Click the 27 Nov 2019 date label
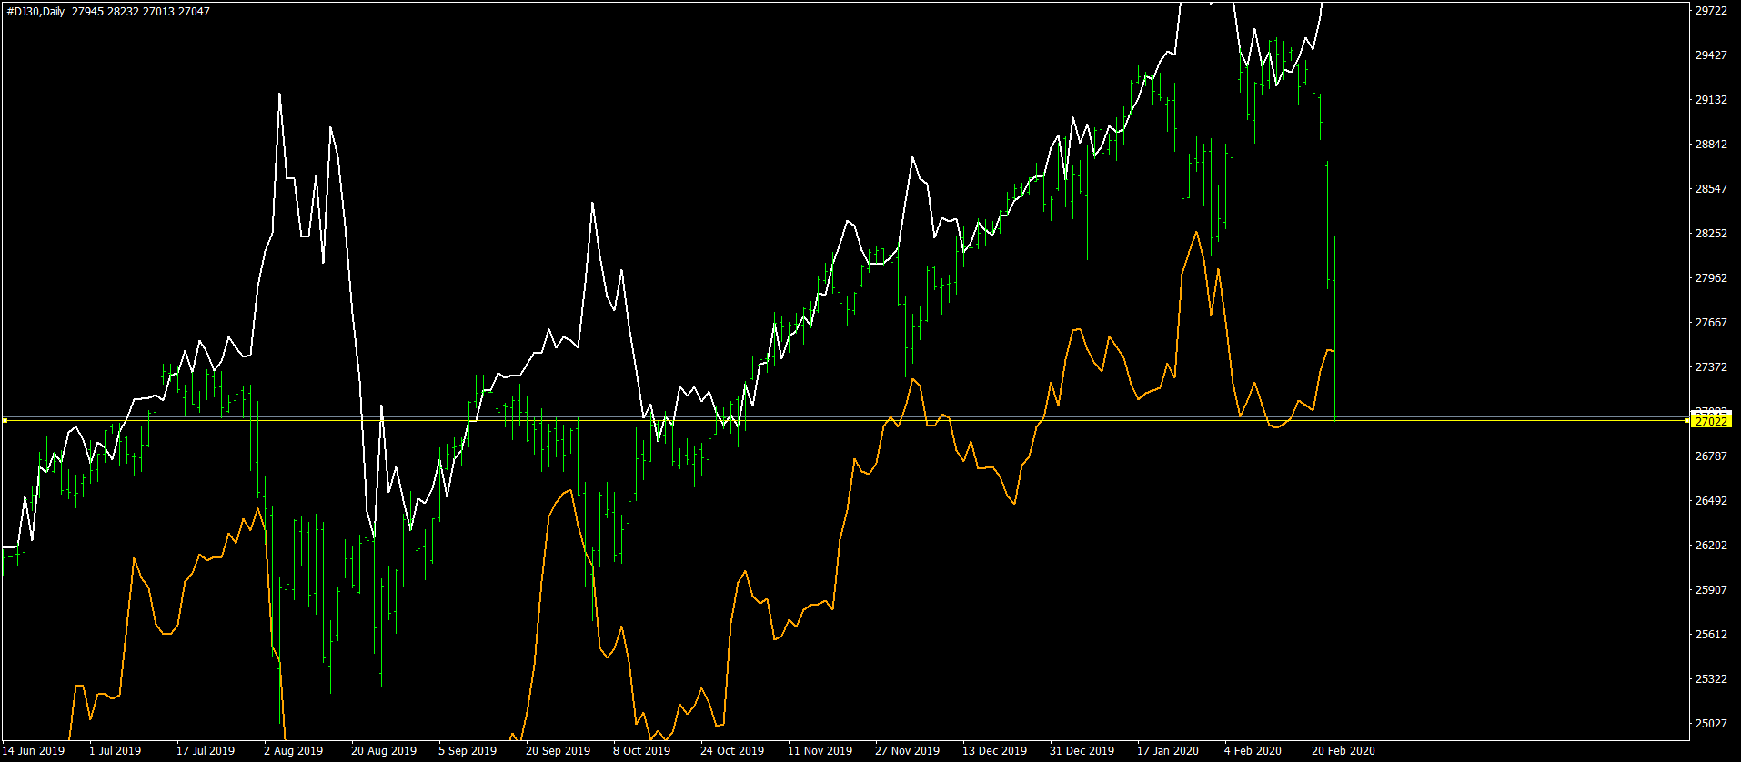 point(907,751)
